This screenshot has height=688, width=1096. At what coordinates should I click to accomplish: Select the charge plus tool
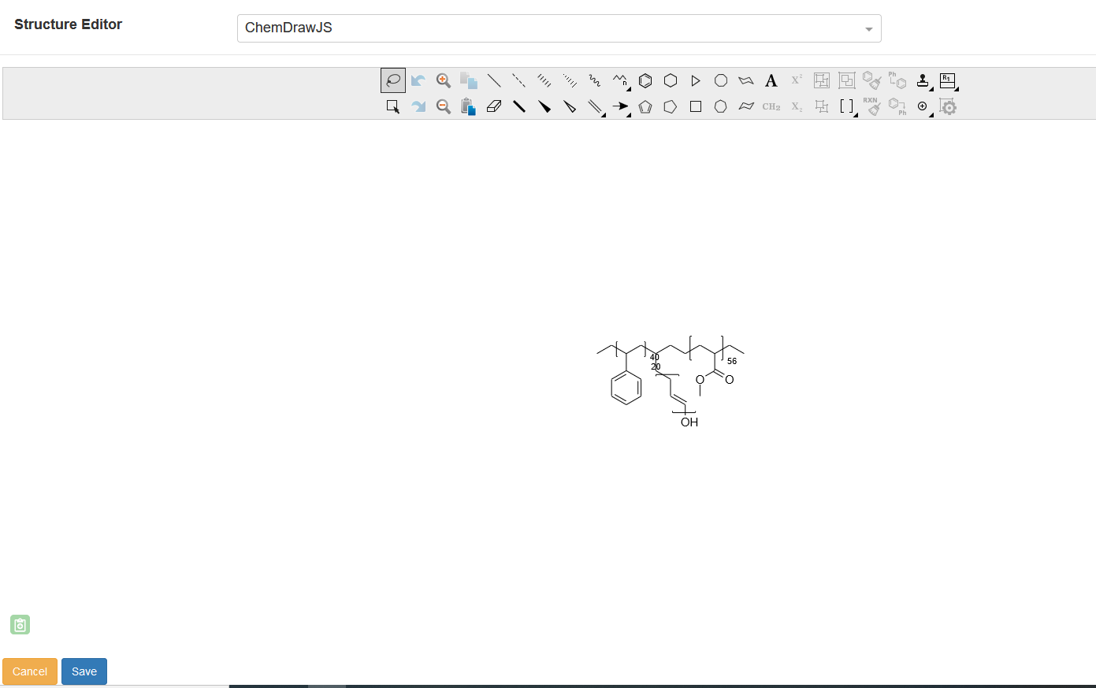pos(923,106)
